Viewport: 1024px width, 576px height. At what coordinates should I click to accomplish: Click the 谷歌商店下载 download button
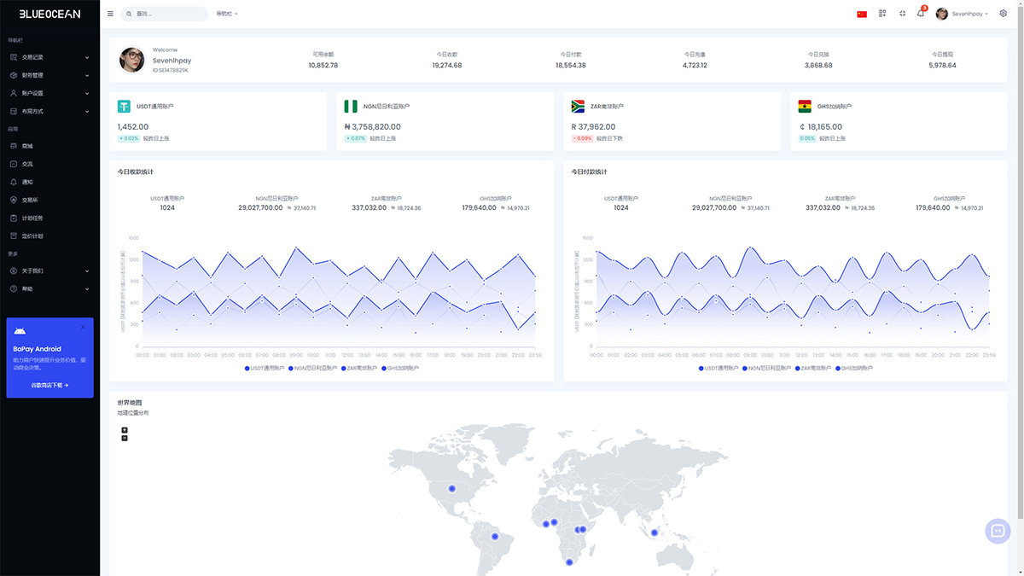(x=49, y=385)
